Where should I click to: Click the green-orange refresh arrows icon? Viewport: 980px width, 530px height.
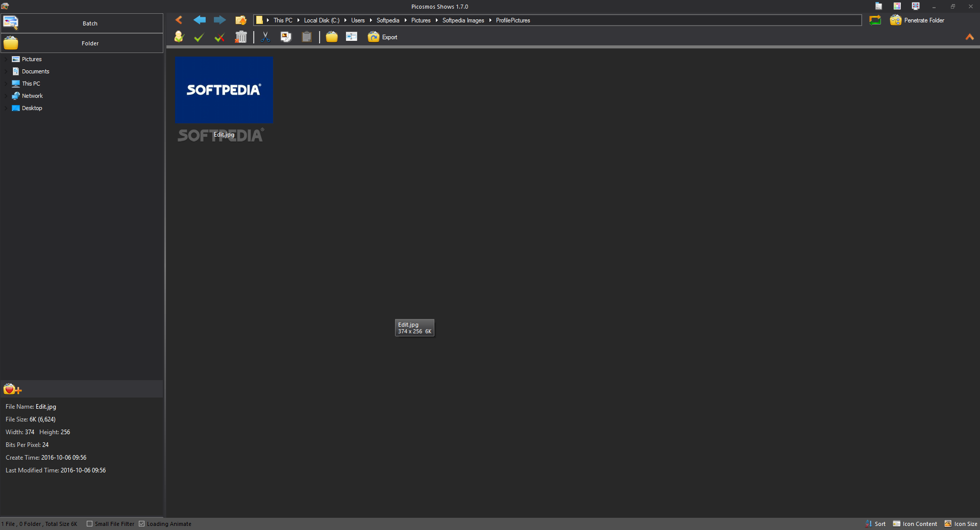click(875, 20)
